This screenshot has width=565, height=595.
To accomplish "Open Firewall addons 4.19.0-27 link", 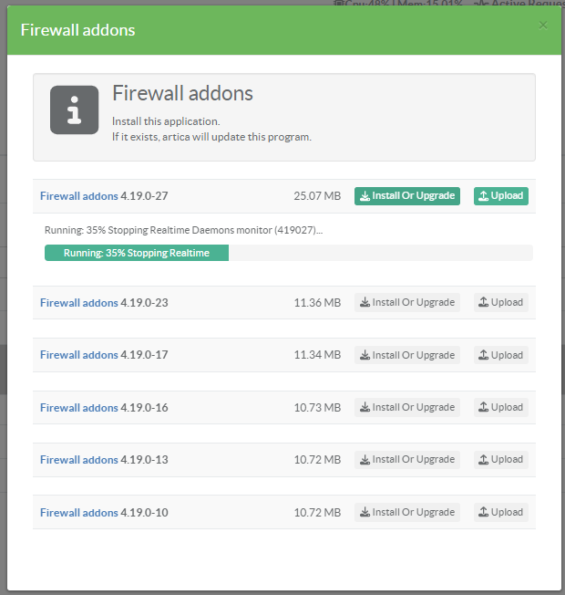I will [x=79, y=196].
